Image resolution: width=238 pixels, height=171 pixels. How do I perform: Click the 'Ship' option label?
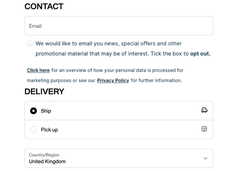46,111
